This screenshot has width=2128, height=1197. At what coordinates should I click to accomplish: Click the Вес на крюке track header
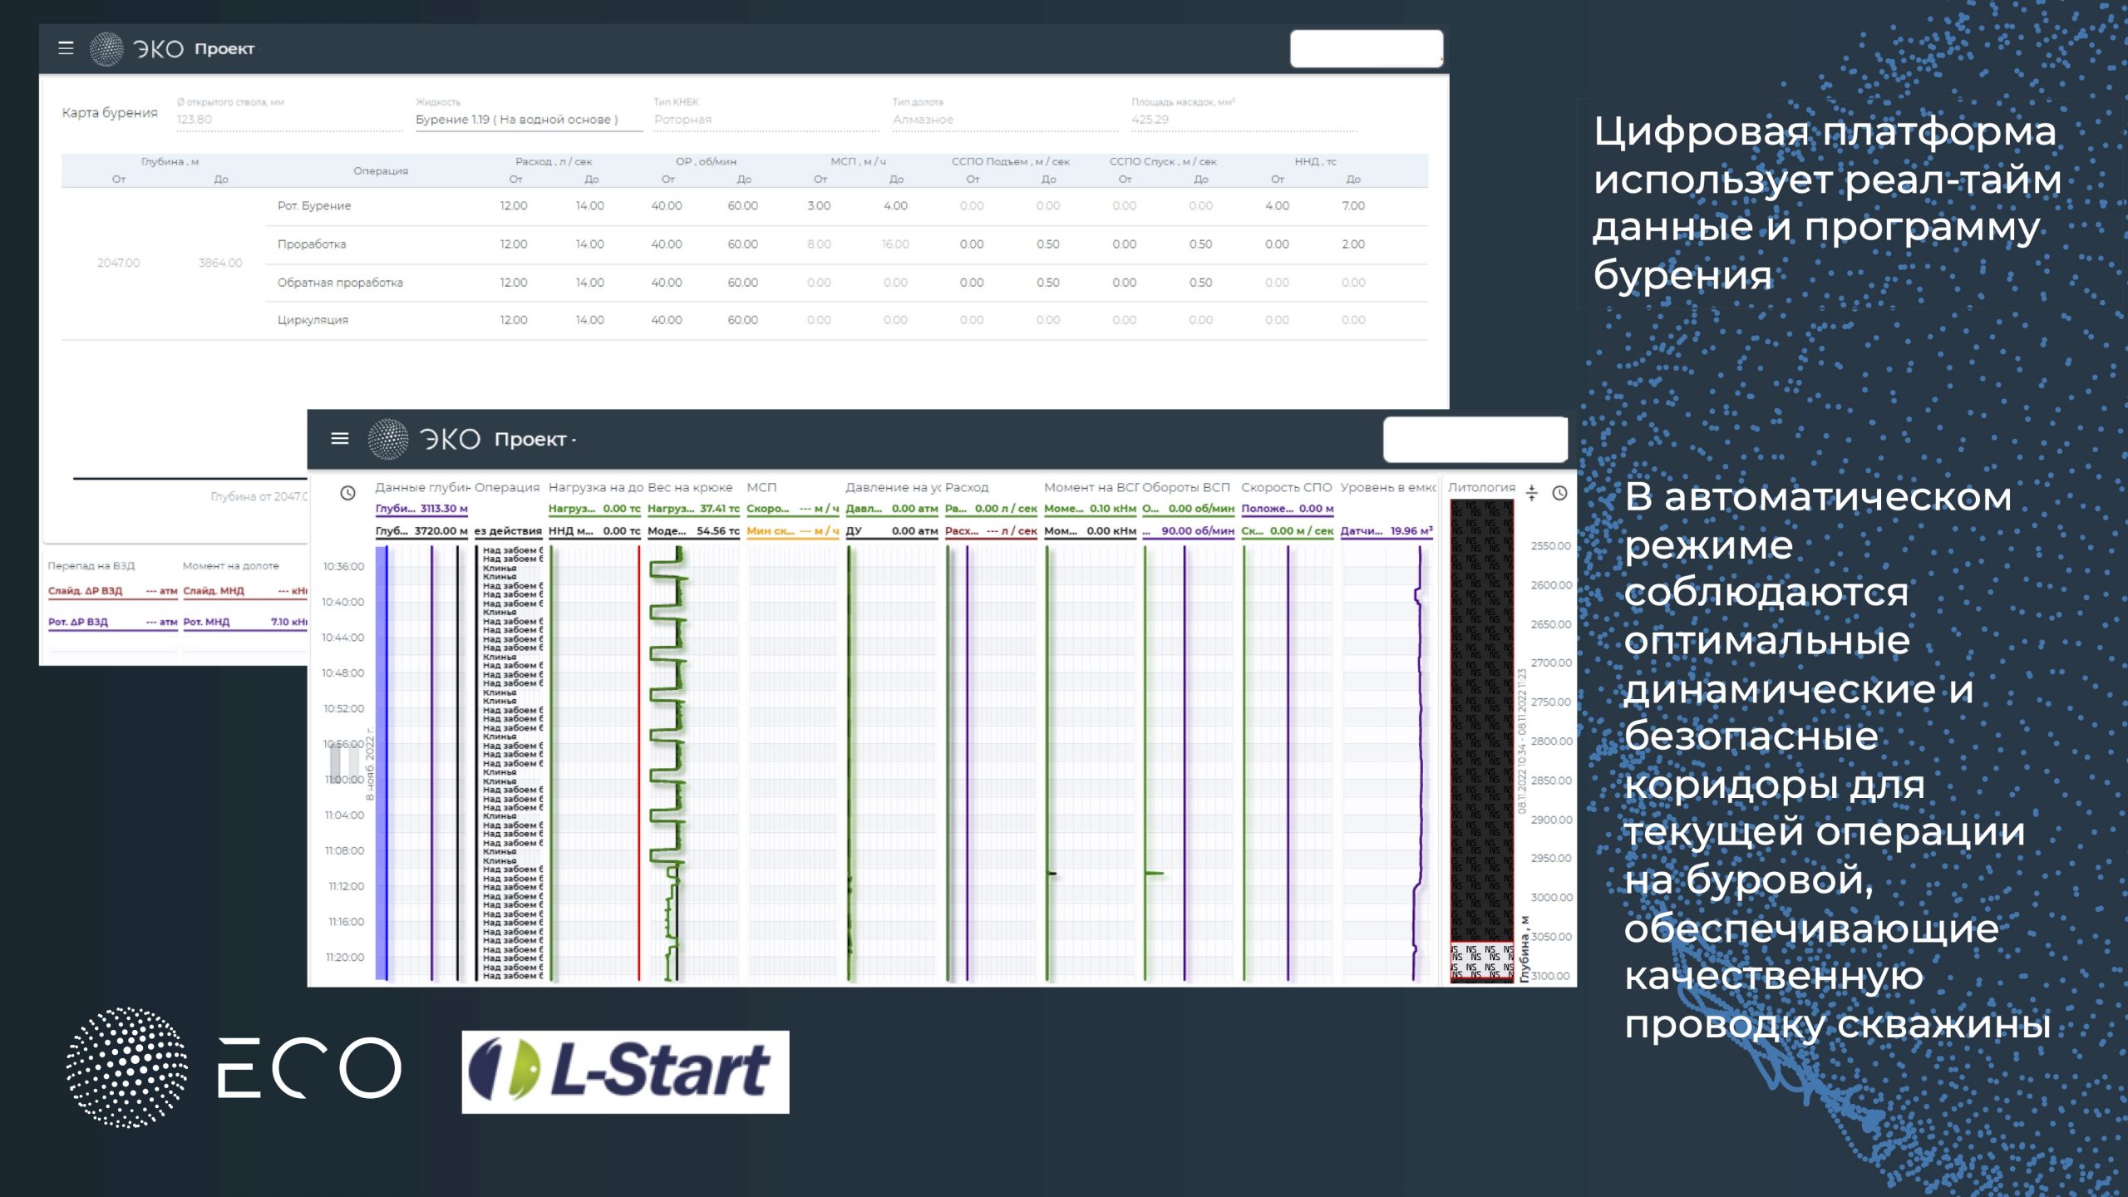690,488
